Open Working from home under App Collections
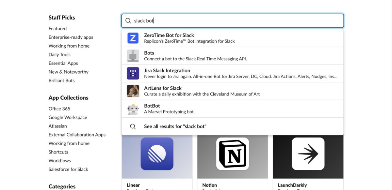 pyautogui.click(x=69, y=143)
